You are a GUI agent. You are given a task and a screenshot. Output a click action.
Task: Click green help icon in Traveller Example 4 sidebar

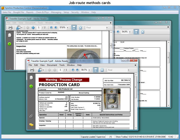[x=9, y=44]
